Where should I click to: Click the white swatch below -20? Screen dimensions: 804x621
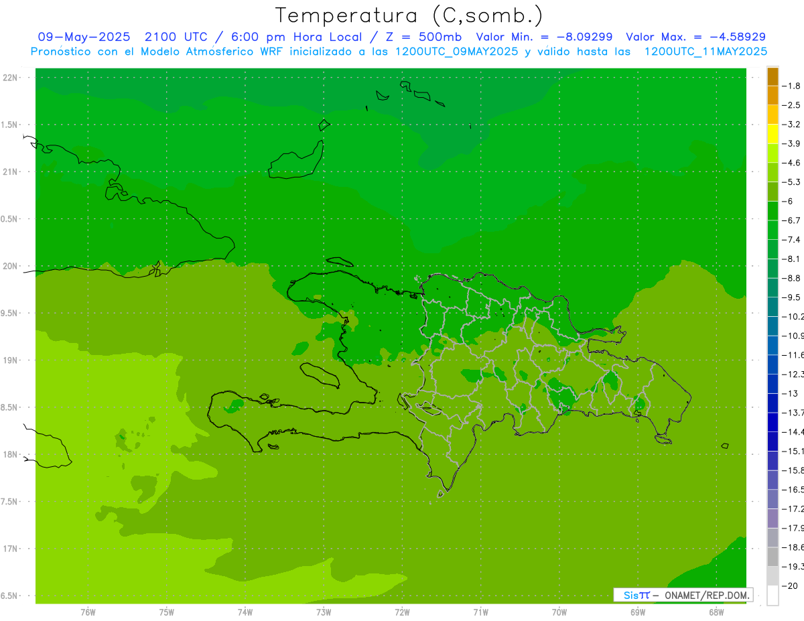(773, 596)
